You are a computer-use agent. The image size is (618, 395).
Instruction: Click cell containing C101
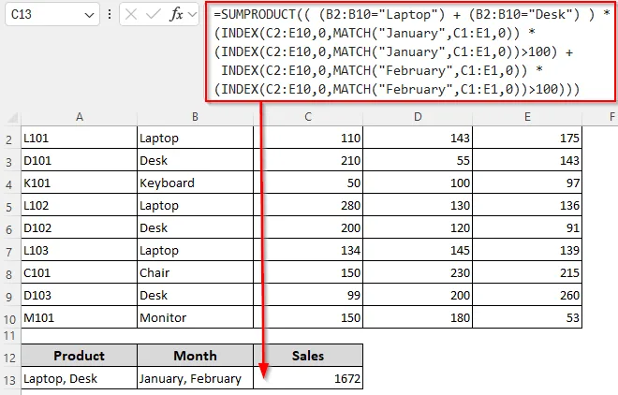(79, 272)
